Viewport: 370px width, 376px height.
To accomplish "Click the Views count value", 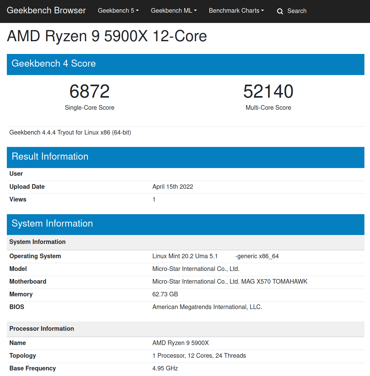I will tap(154, 199).
